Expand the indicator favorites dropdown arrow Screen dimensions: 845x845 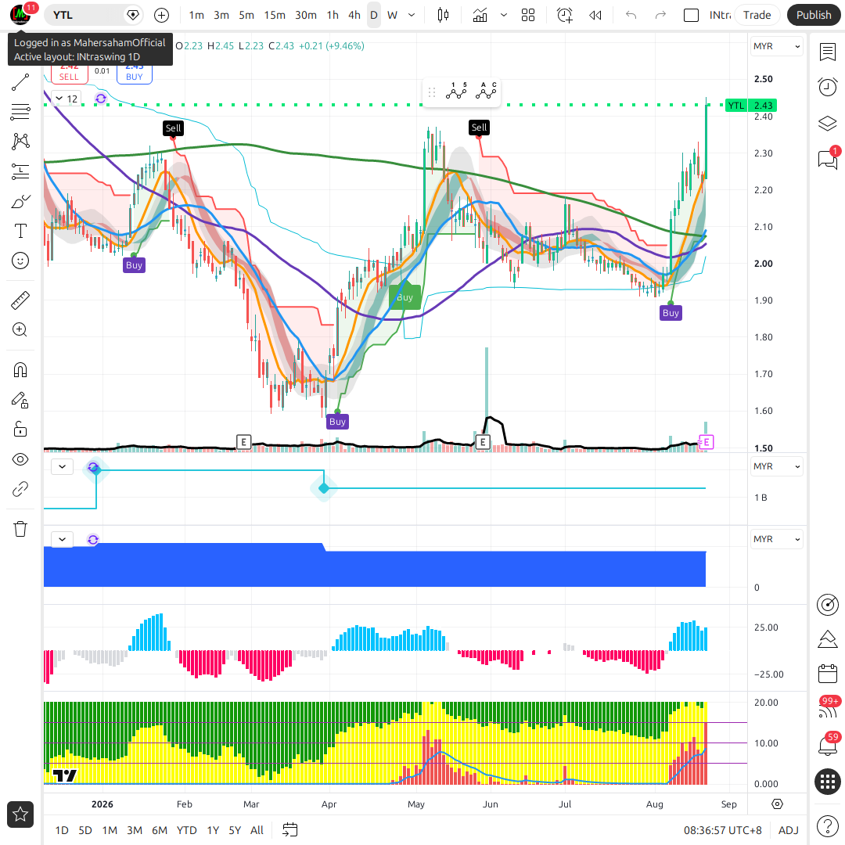504,15
